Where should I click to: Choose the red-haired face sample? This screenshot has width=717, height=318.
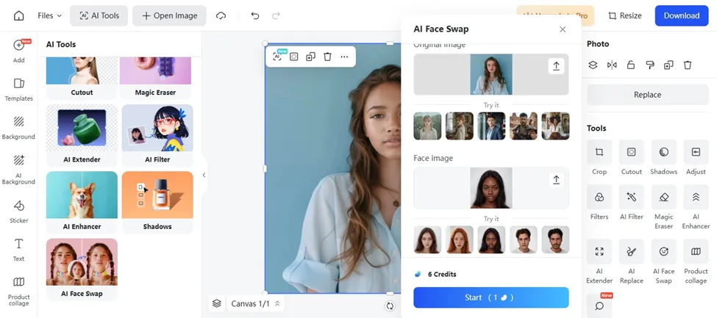(460, 239)
